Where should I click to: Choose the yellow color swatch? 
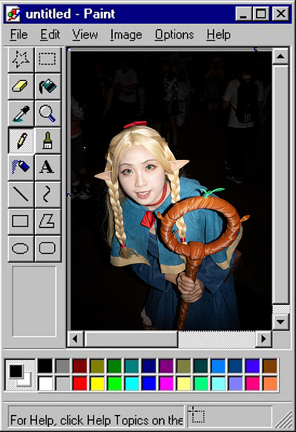click(x=97, y=384)
